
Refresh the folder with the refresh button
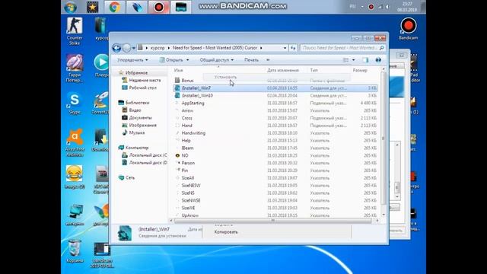(293, 48)
